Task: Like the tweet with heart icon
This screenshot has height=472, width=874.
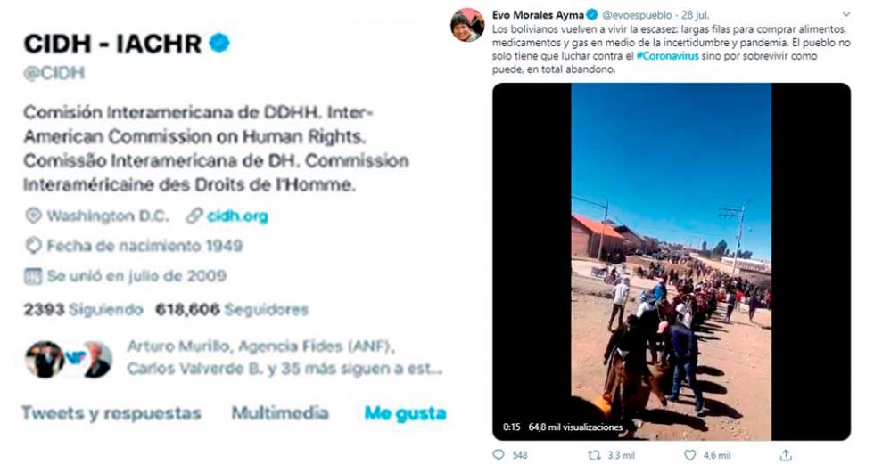Action: 689,455
